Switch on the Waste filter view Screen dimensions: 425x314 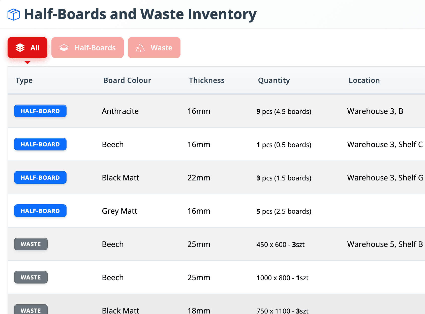click(x=154, y=47)
